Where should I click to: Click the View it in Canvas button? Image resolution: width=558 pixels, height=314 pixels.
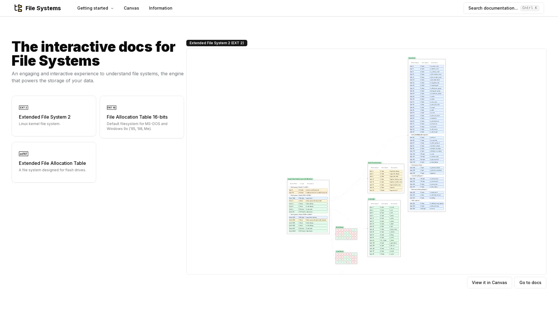pos(489,282)
